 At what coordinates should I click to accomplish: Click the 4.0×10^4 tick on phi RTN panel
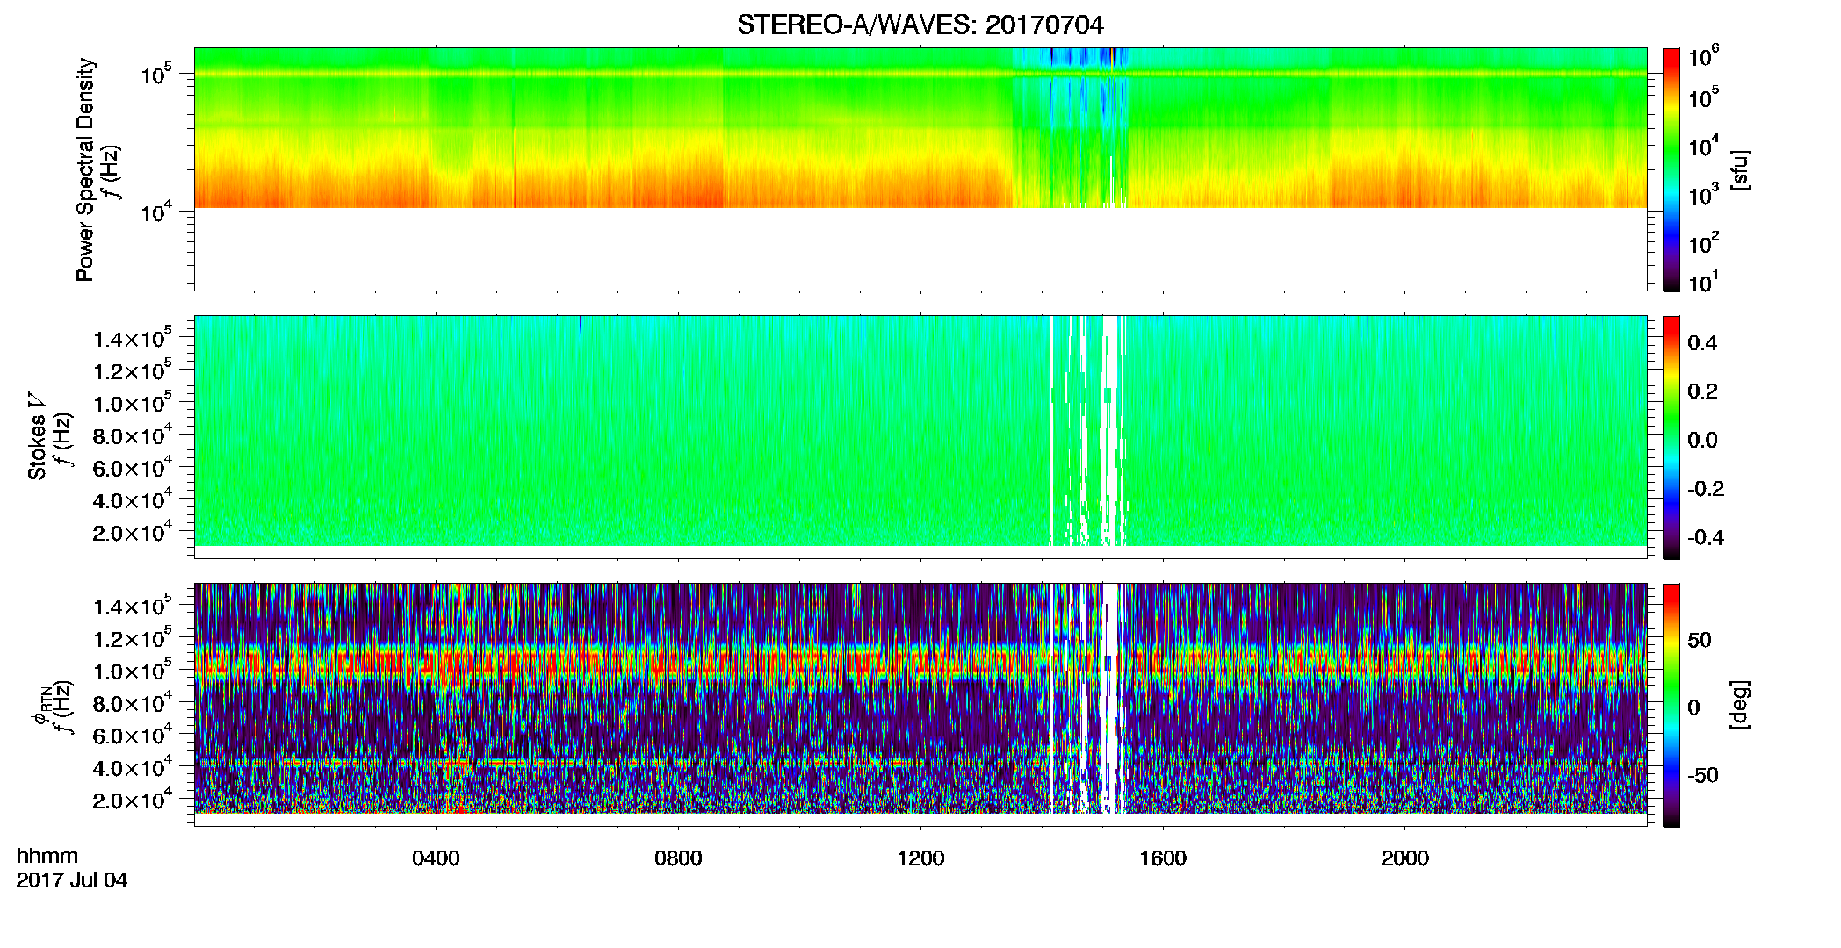pyautogui.click(x=133, y=767)
